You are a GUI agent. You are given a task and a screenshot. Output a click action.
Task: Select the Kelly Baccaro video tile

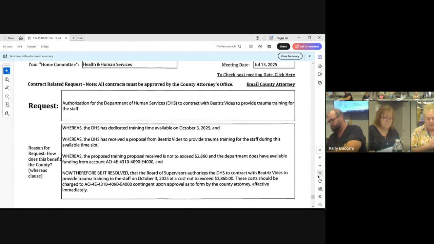click(x=347, y=127)
